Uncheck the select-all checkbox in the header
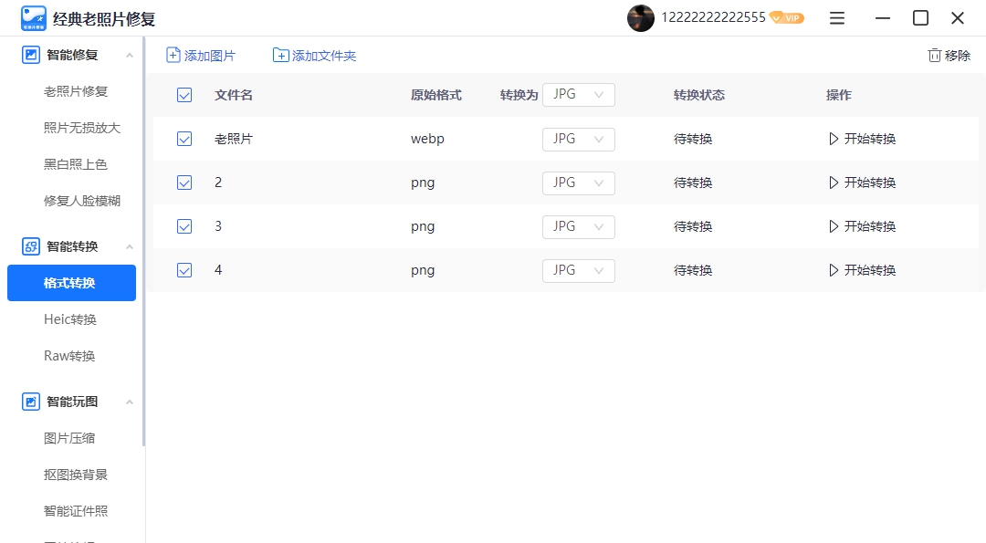The height and width of the screenshot is (543, 986). point(184,94)
